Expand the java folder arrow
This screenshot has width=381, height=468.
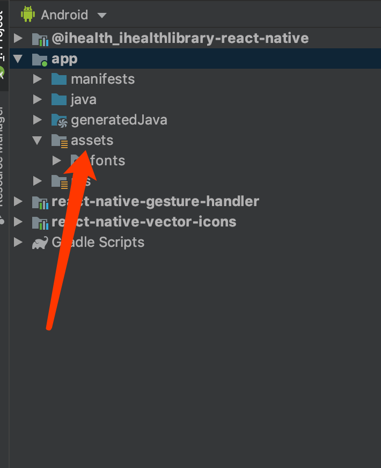38,100
